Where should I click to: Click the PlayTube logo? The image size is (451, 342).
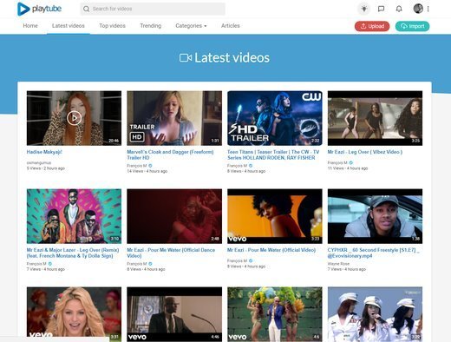(x=39, y=9)
